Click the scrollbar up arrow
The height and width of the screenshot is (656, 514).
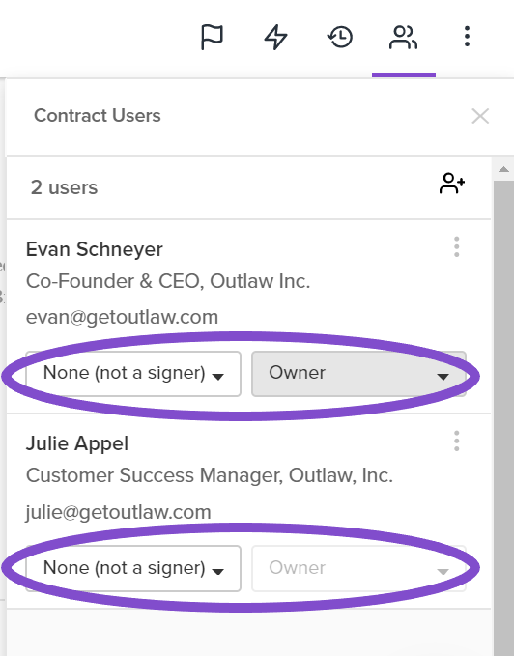pyautogui.click(x=503, y=169)
